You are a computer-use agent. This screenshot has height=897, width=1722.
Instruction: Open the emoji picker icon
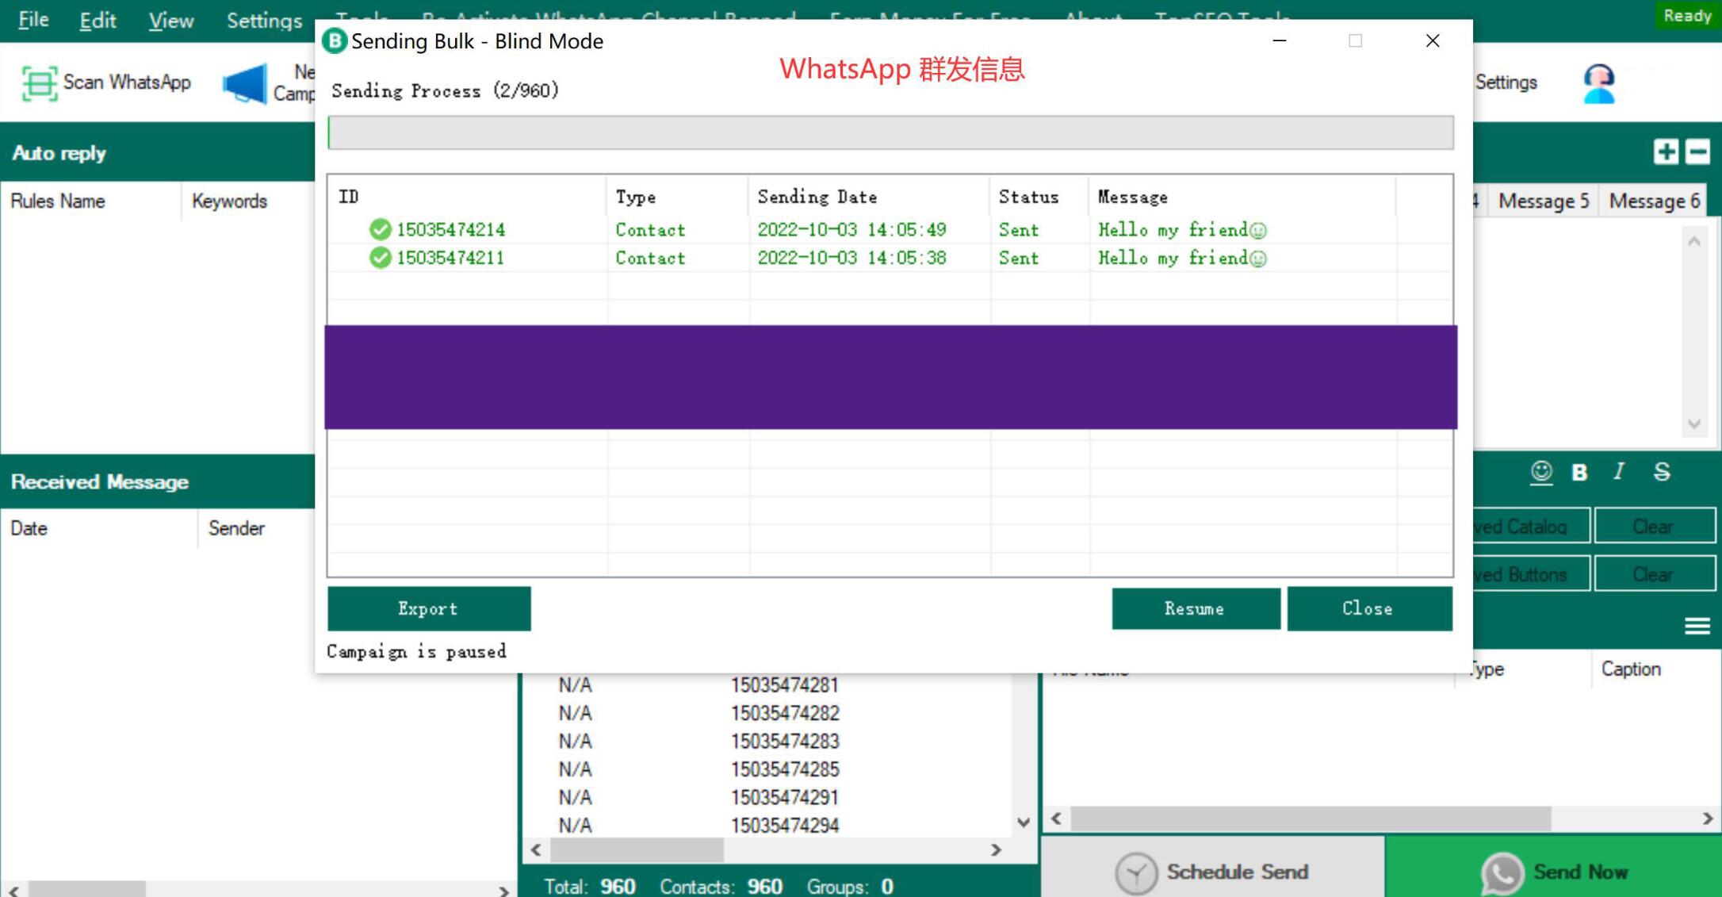coord(1541,473)
